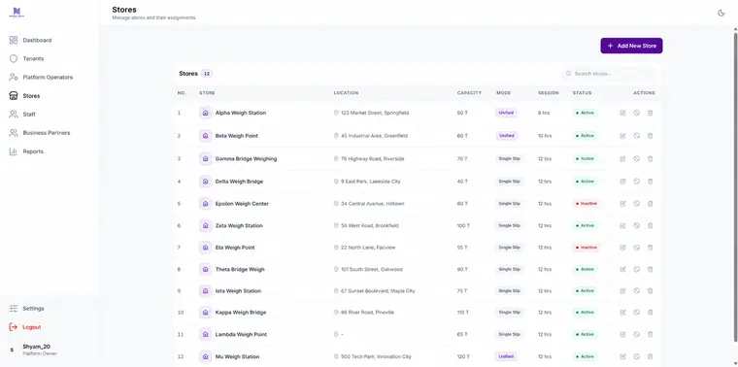Disable Lambda Weigh Point store
Image resolution: width=738 pixels, height=367 pixels.
636,335
